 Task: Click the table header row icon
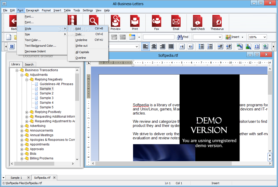point(114,37)
